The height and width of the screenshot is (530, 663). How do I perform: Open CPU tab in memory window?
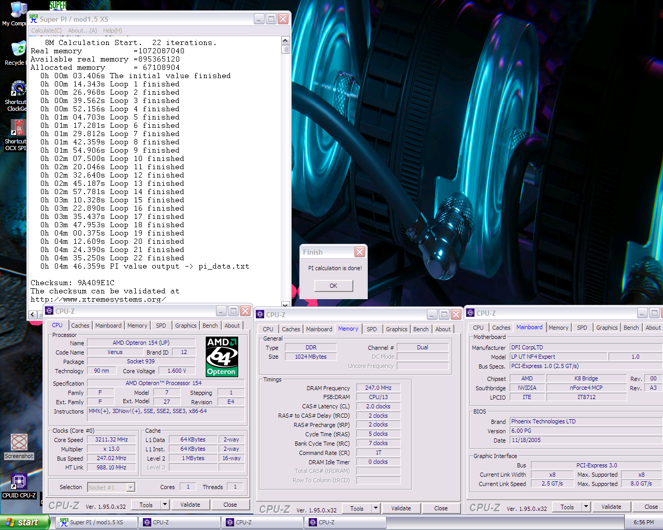point(268,329)
